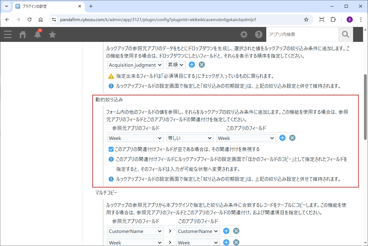Viewport: 368px width, 246px height.
Task: Click the アプリ内検索 search field
Action: point(302,34)
